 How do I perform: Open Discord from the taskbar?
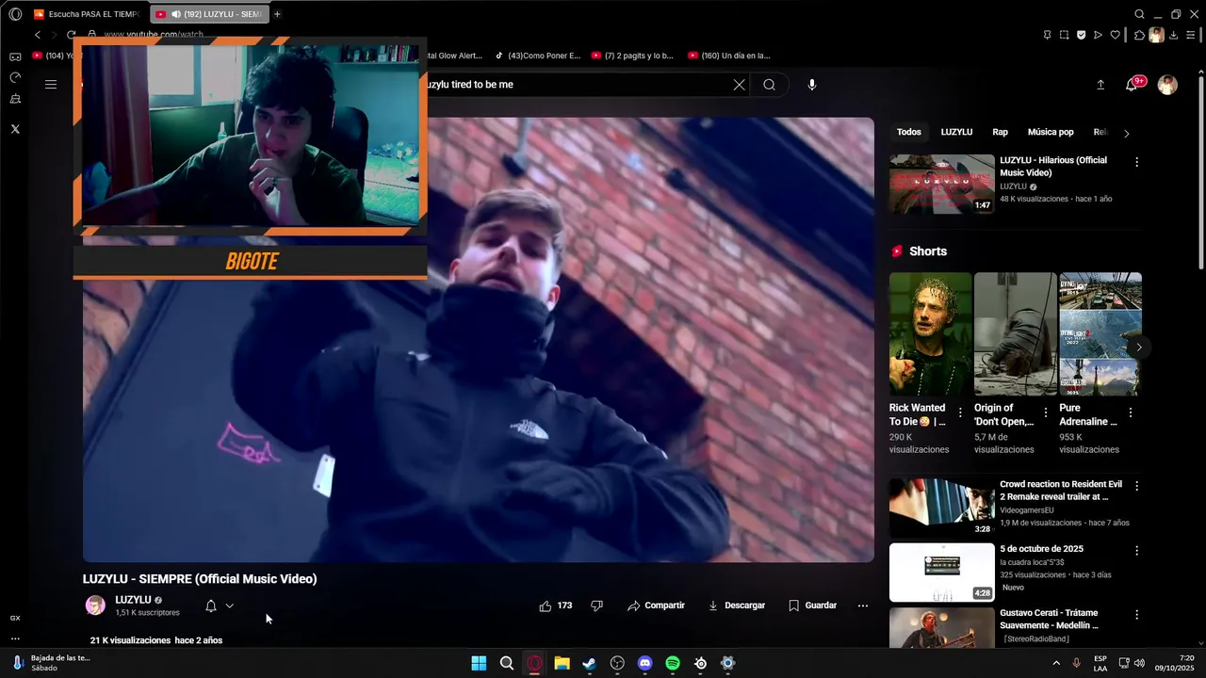(x=644, y=663)
